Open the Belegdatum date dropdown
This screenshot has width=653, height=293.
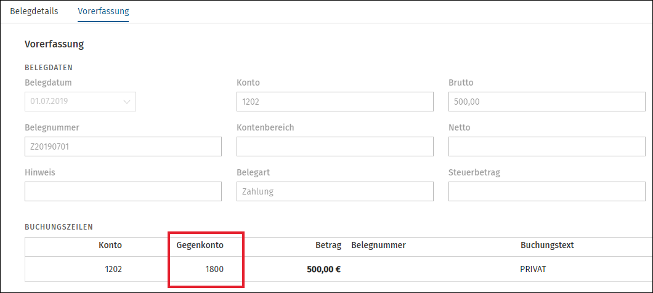pyautogui.click(x=80, y=102)
